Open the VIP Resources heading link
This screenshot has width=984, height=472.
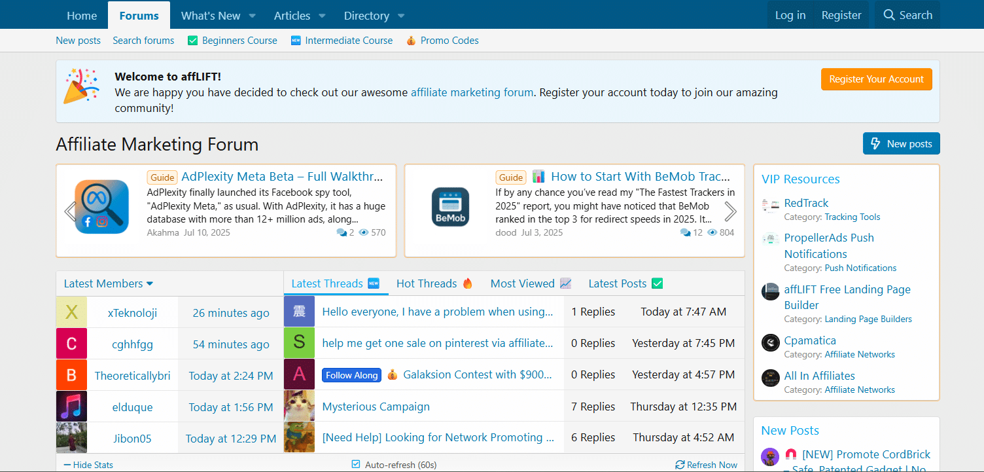pyautogui.click(x=801, y=179)
